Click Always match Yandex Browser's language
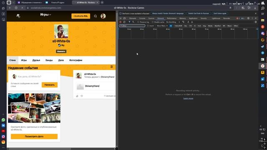Image resolution: width=267 pixels, height=150 pixels. [x=168, y=13]
